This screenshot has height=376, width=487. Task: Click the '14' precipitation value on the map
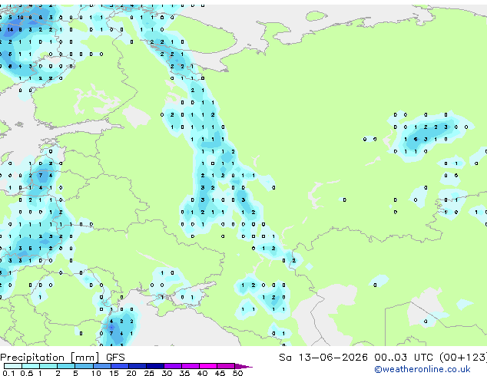10,29
